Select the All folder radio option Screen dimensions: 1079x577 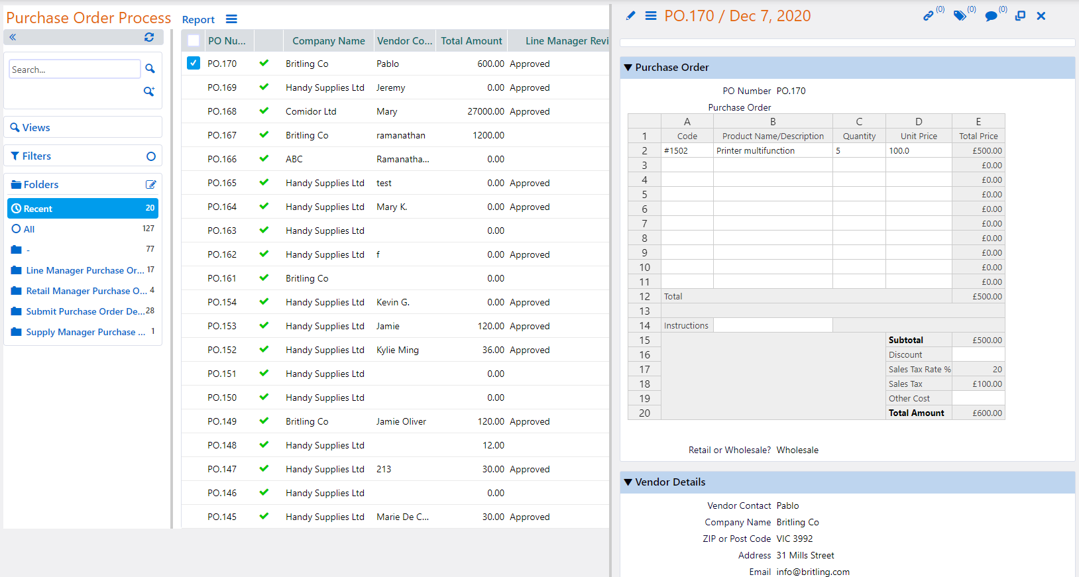tap(17, 229)
